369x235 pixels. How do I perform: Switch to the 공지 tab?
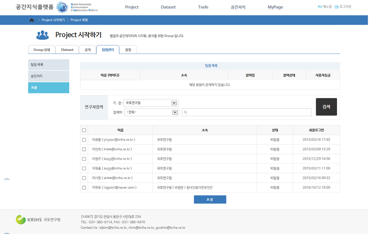88,50
